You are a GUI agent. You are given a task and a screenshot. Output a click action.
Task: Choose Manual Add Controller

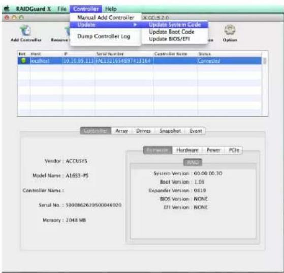[105, 18]
